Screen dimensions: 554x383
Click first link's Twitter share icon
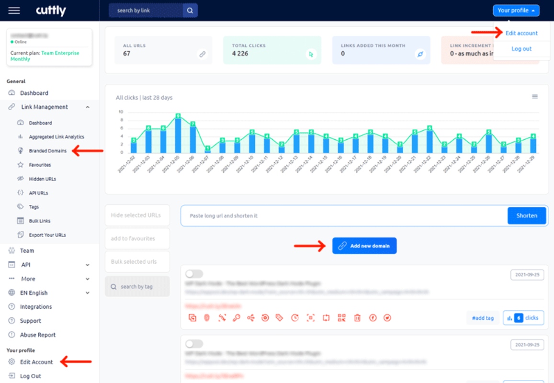tap(387, 318)
